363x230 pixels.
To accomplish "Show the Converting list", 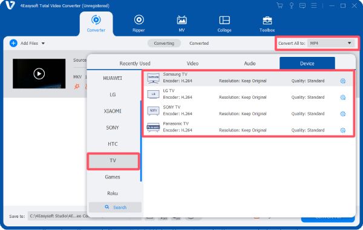I will click(x=164, y=44).
